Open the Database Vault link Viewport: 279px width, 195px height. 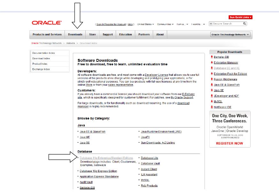(150, 163)
